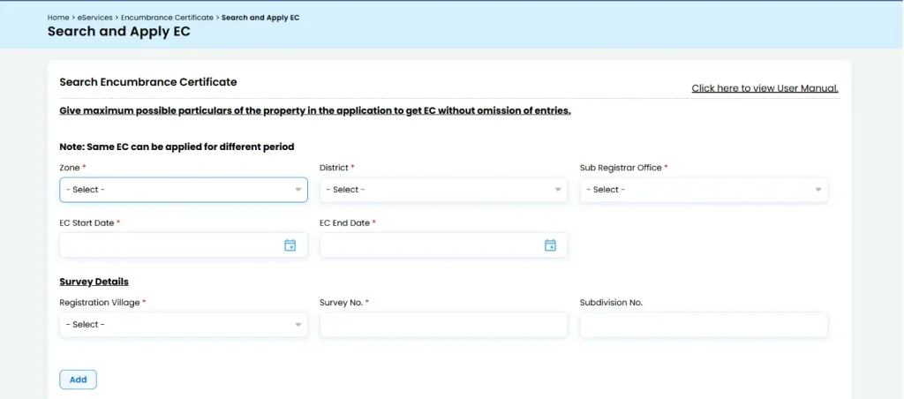The height and width of the screenshot is (399, 904).
Task: Click the District field label
Action: [334, 167]
